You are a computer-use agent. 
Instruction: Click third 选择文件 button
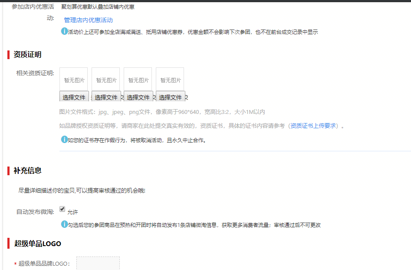pyautogui.click(x=138, y=97)
